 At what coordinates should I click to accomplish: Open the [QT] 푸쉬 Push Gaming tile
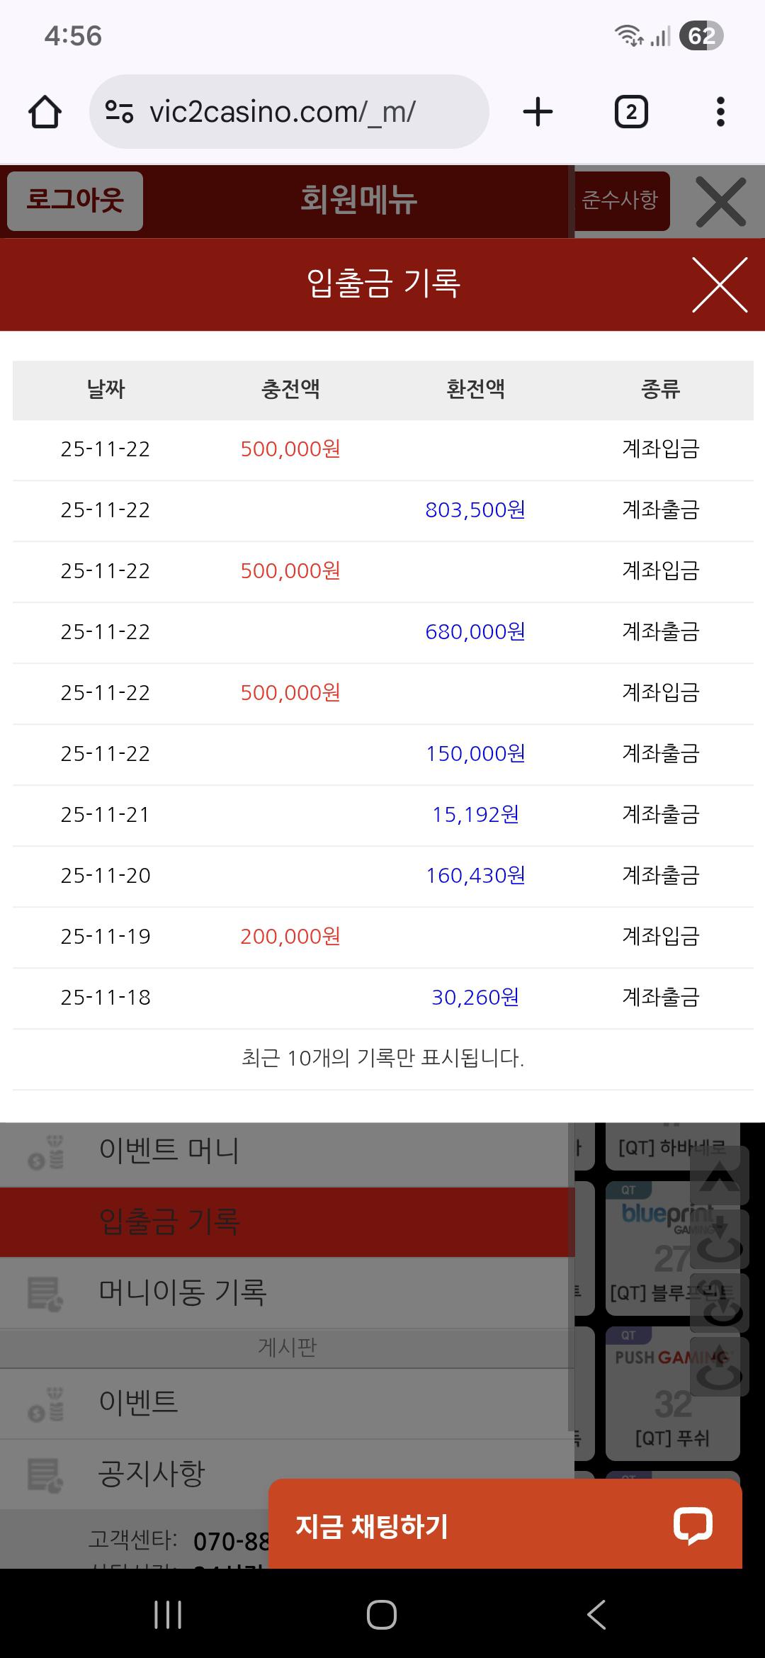[671, 1392]
